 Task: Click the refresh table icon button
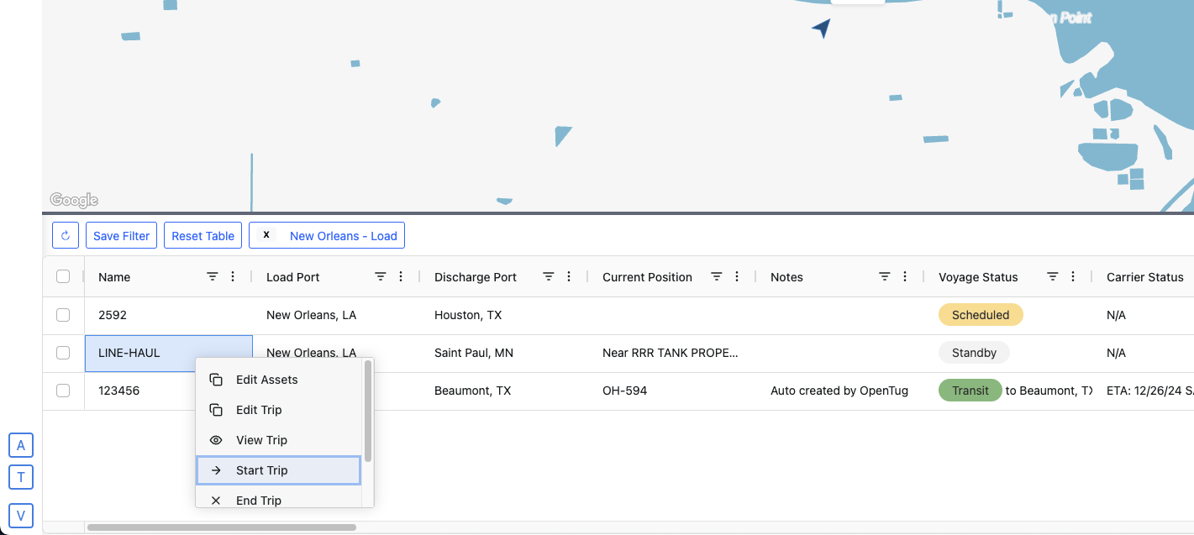pos(66,235)
